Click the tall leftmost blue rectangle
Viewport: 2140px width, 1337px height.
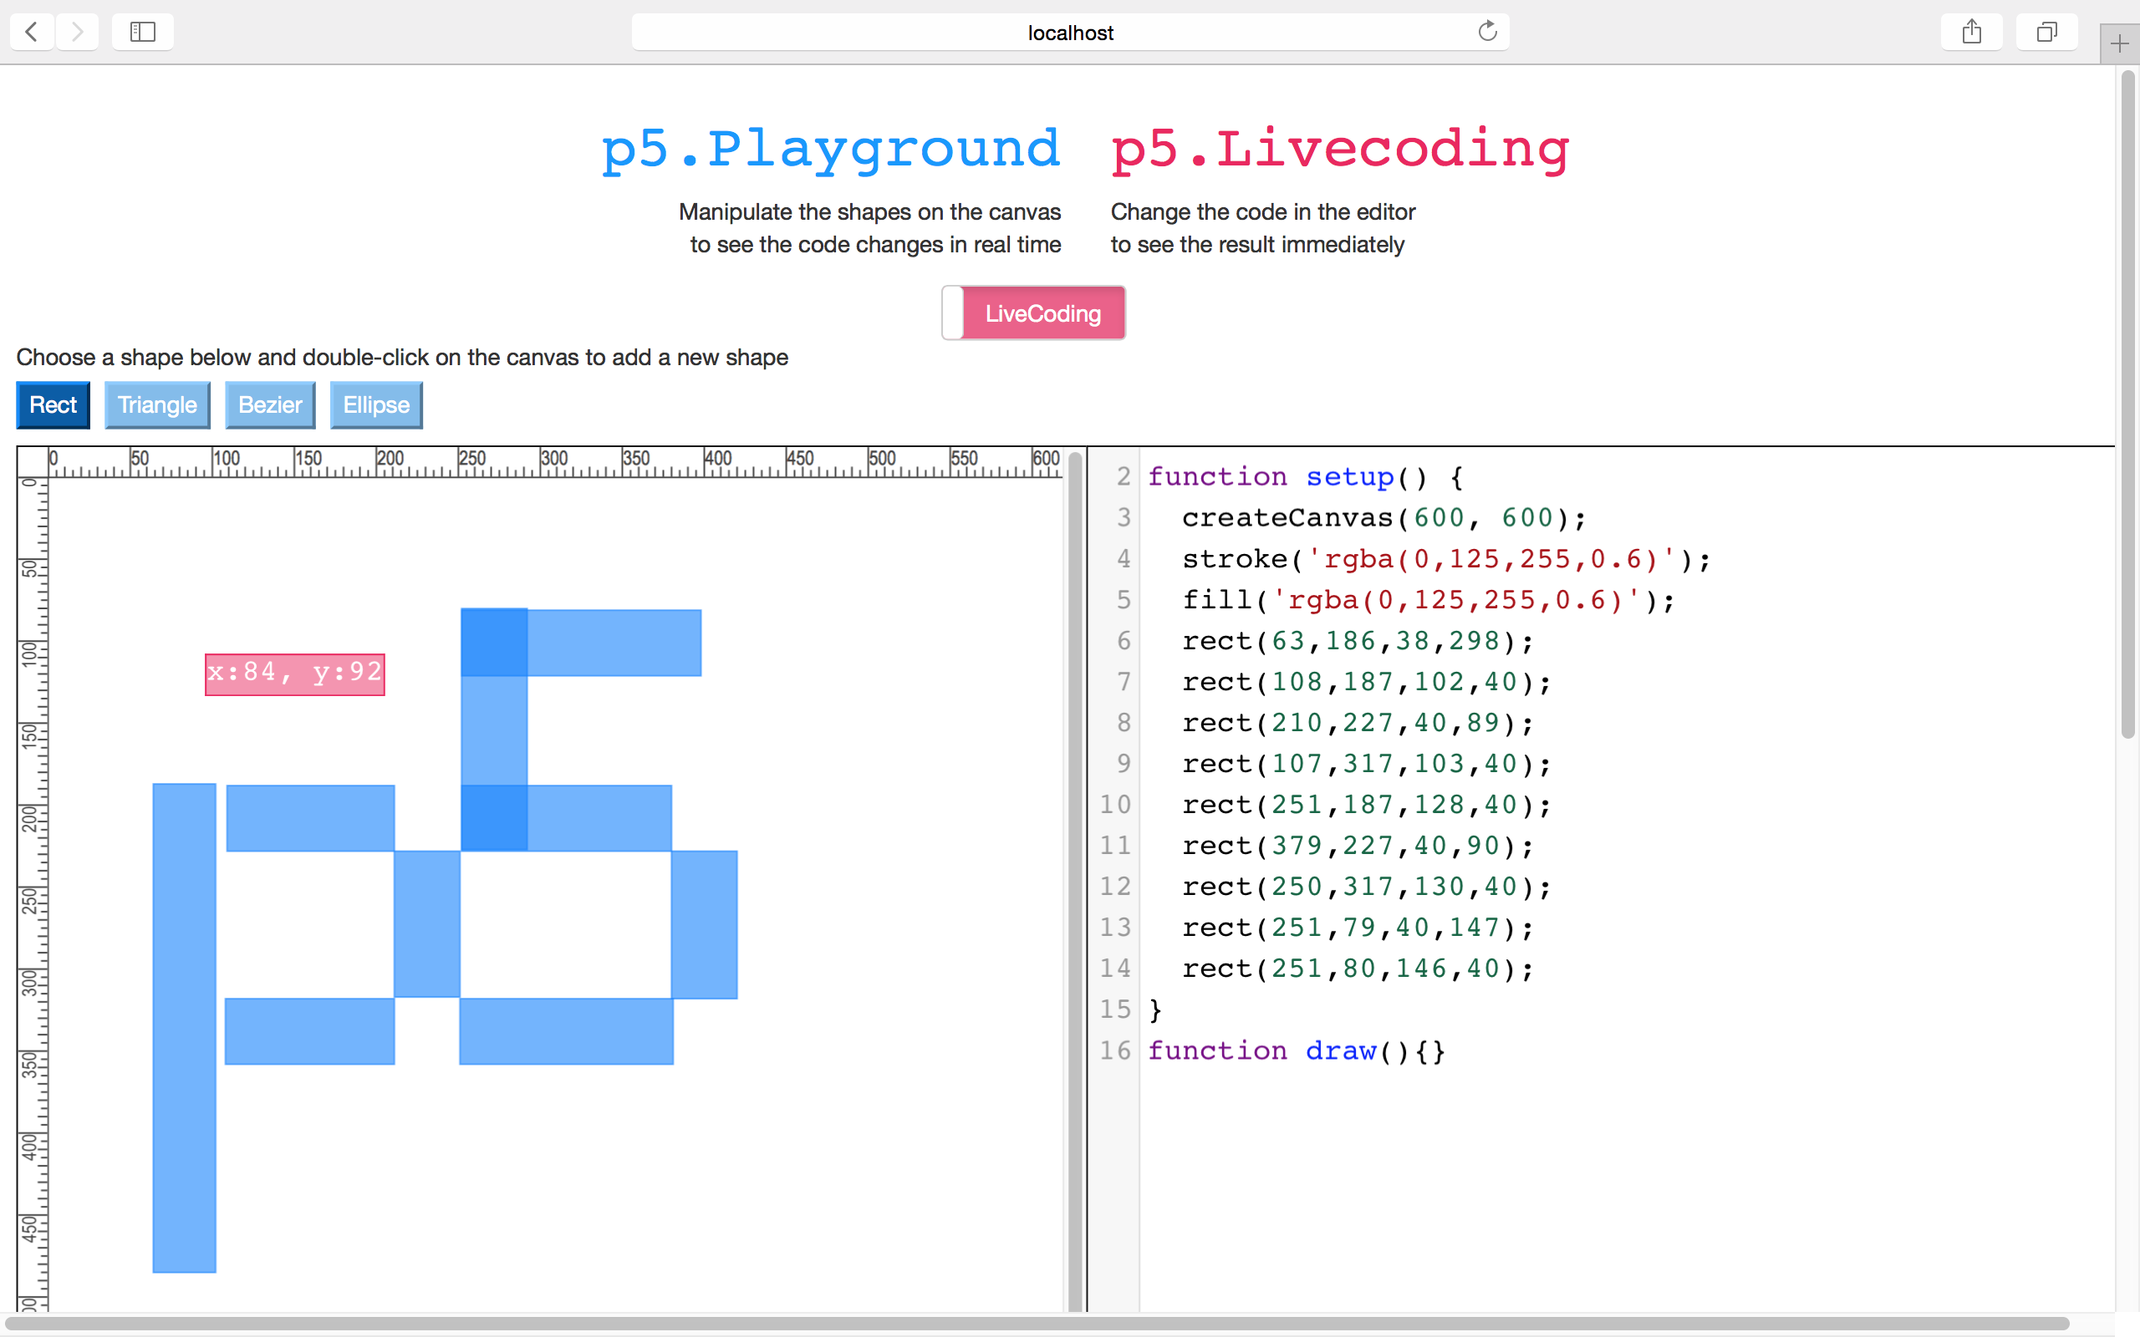click(184, 1028)
